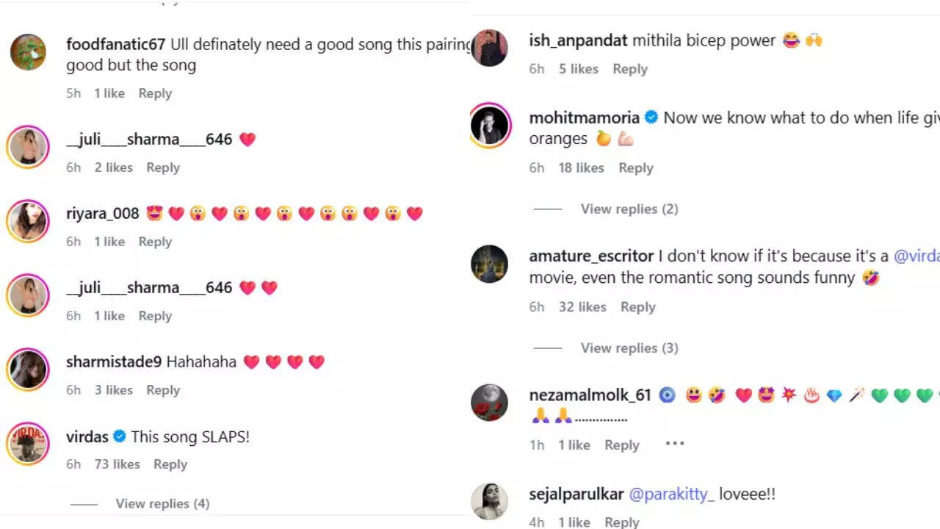Image resolution: width=940 pixels, height=529 pixels.
Task: Expand View replies (4) under virdas
Action: point(162,503)
